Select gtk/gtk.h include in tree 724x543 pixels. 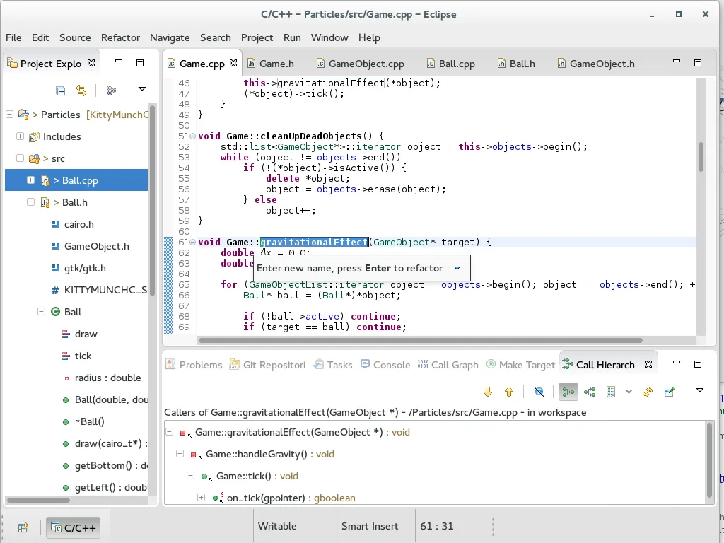coord(85,268)
